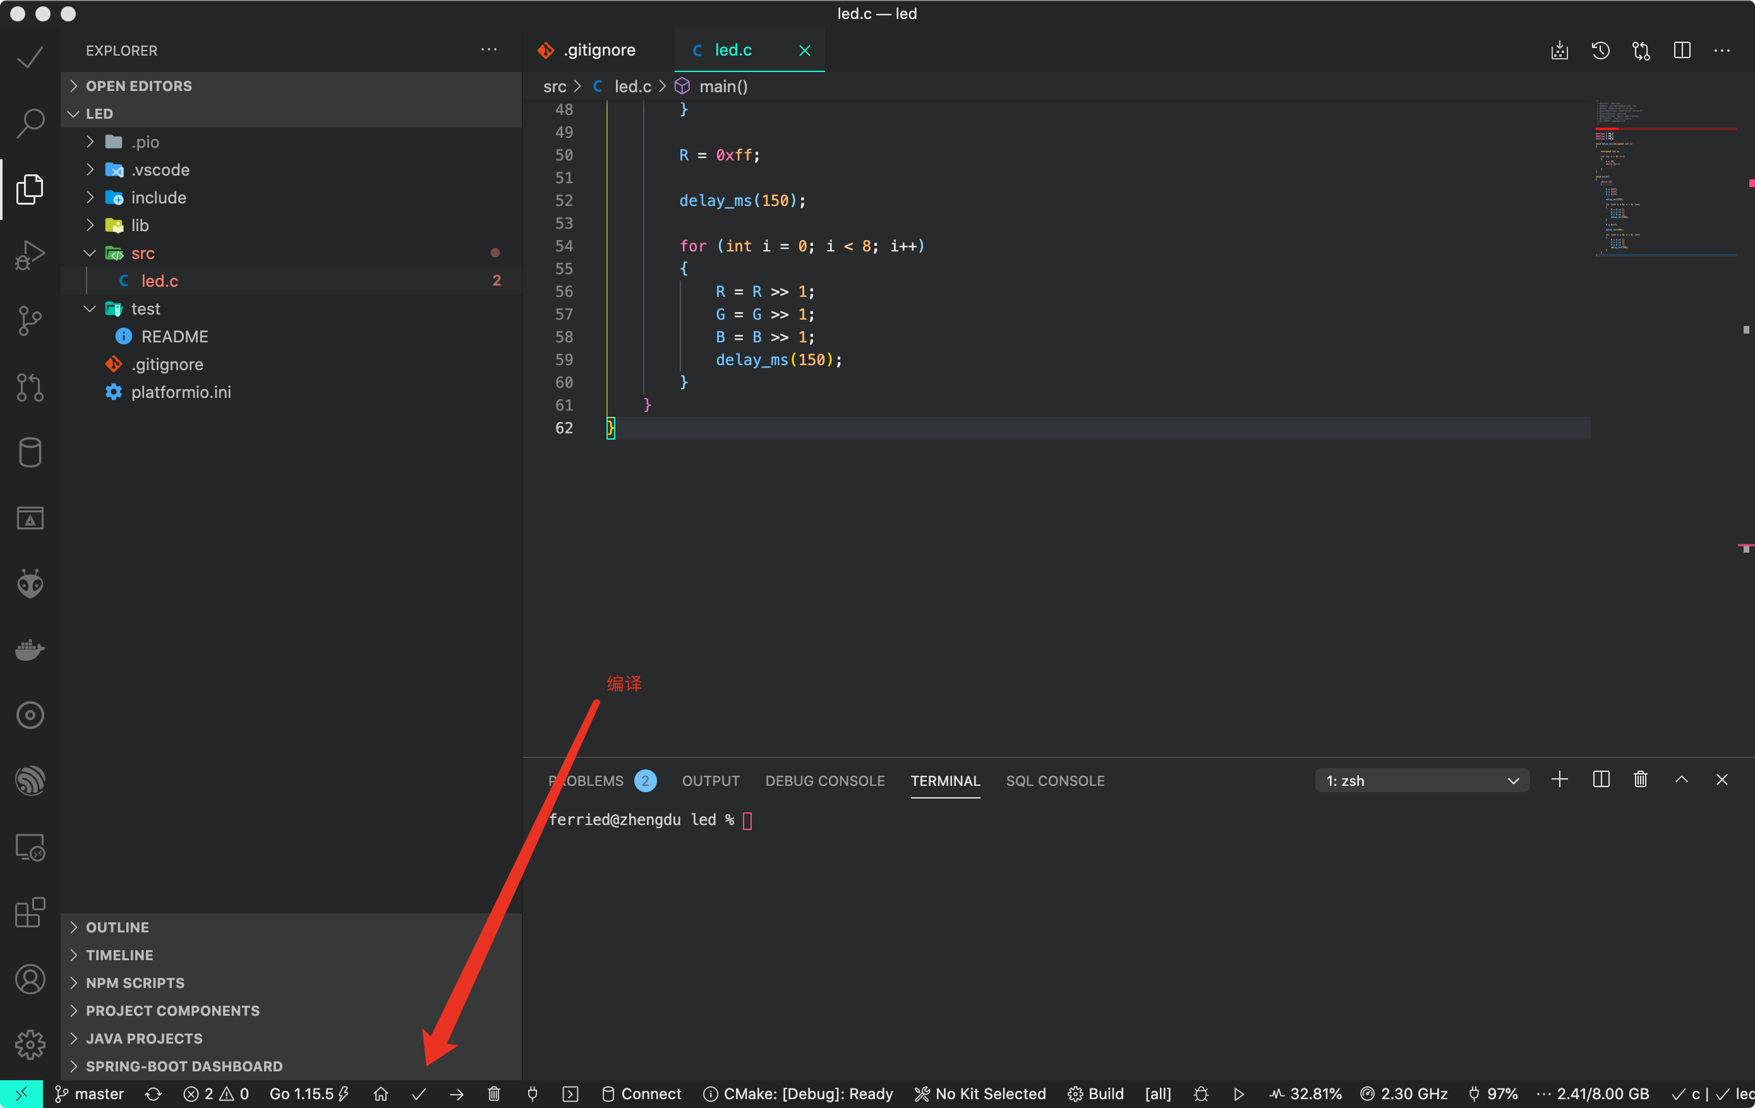Expand the OUTLINE section

point(291,927)
